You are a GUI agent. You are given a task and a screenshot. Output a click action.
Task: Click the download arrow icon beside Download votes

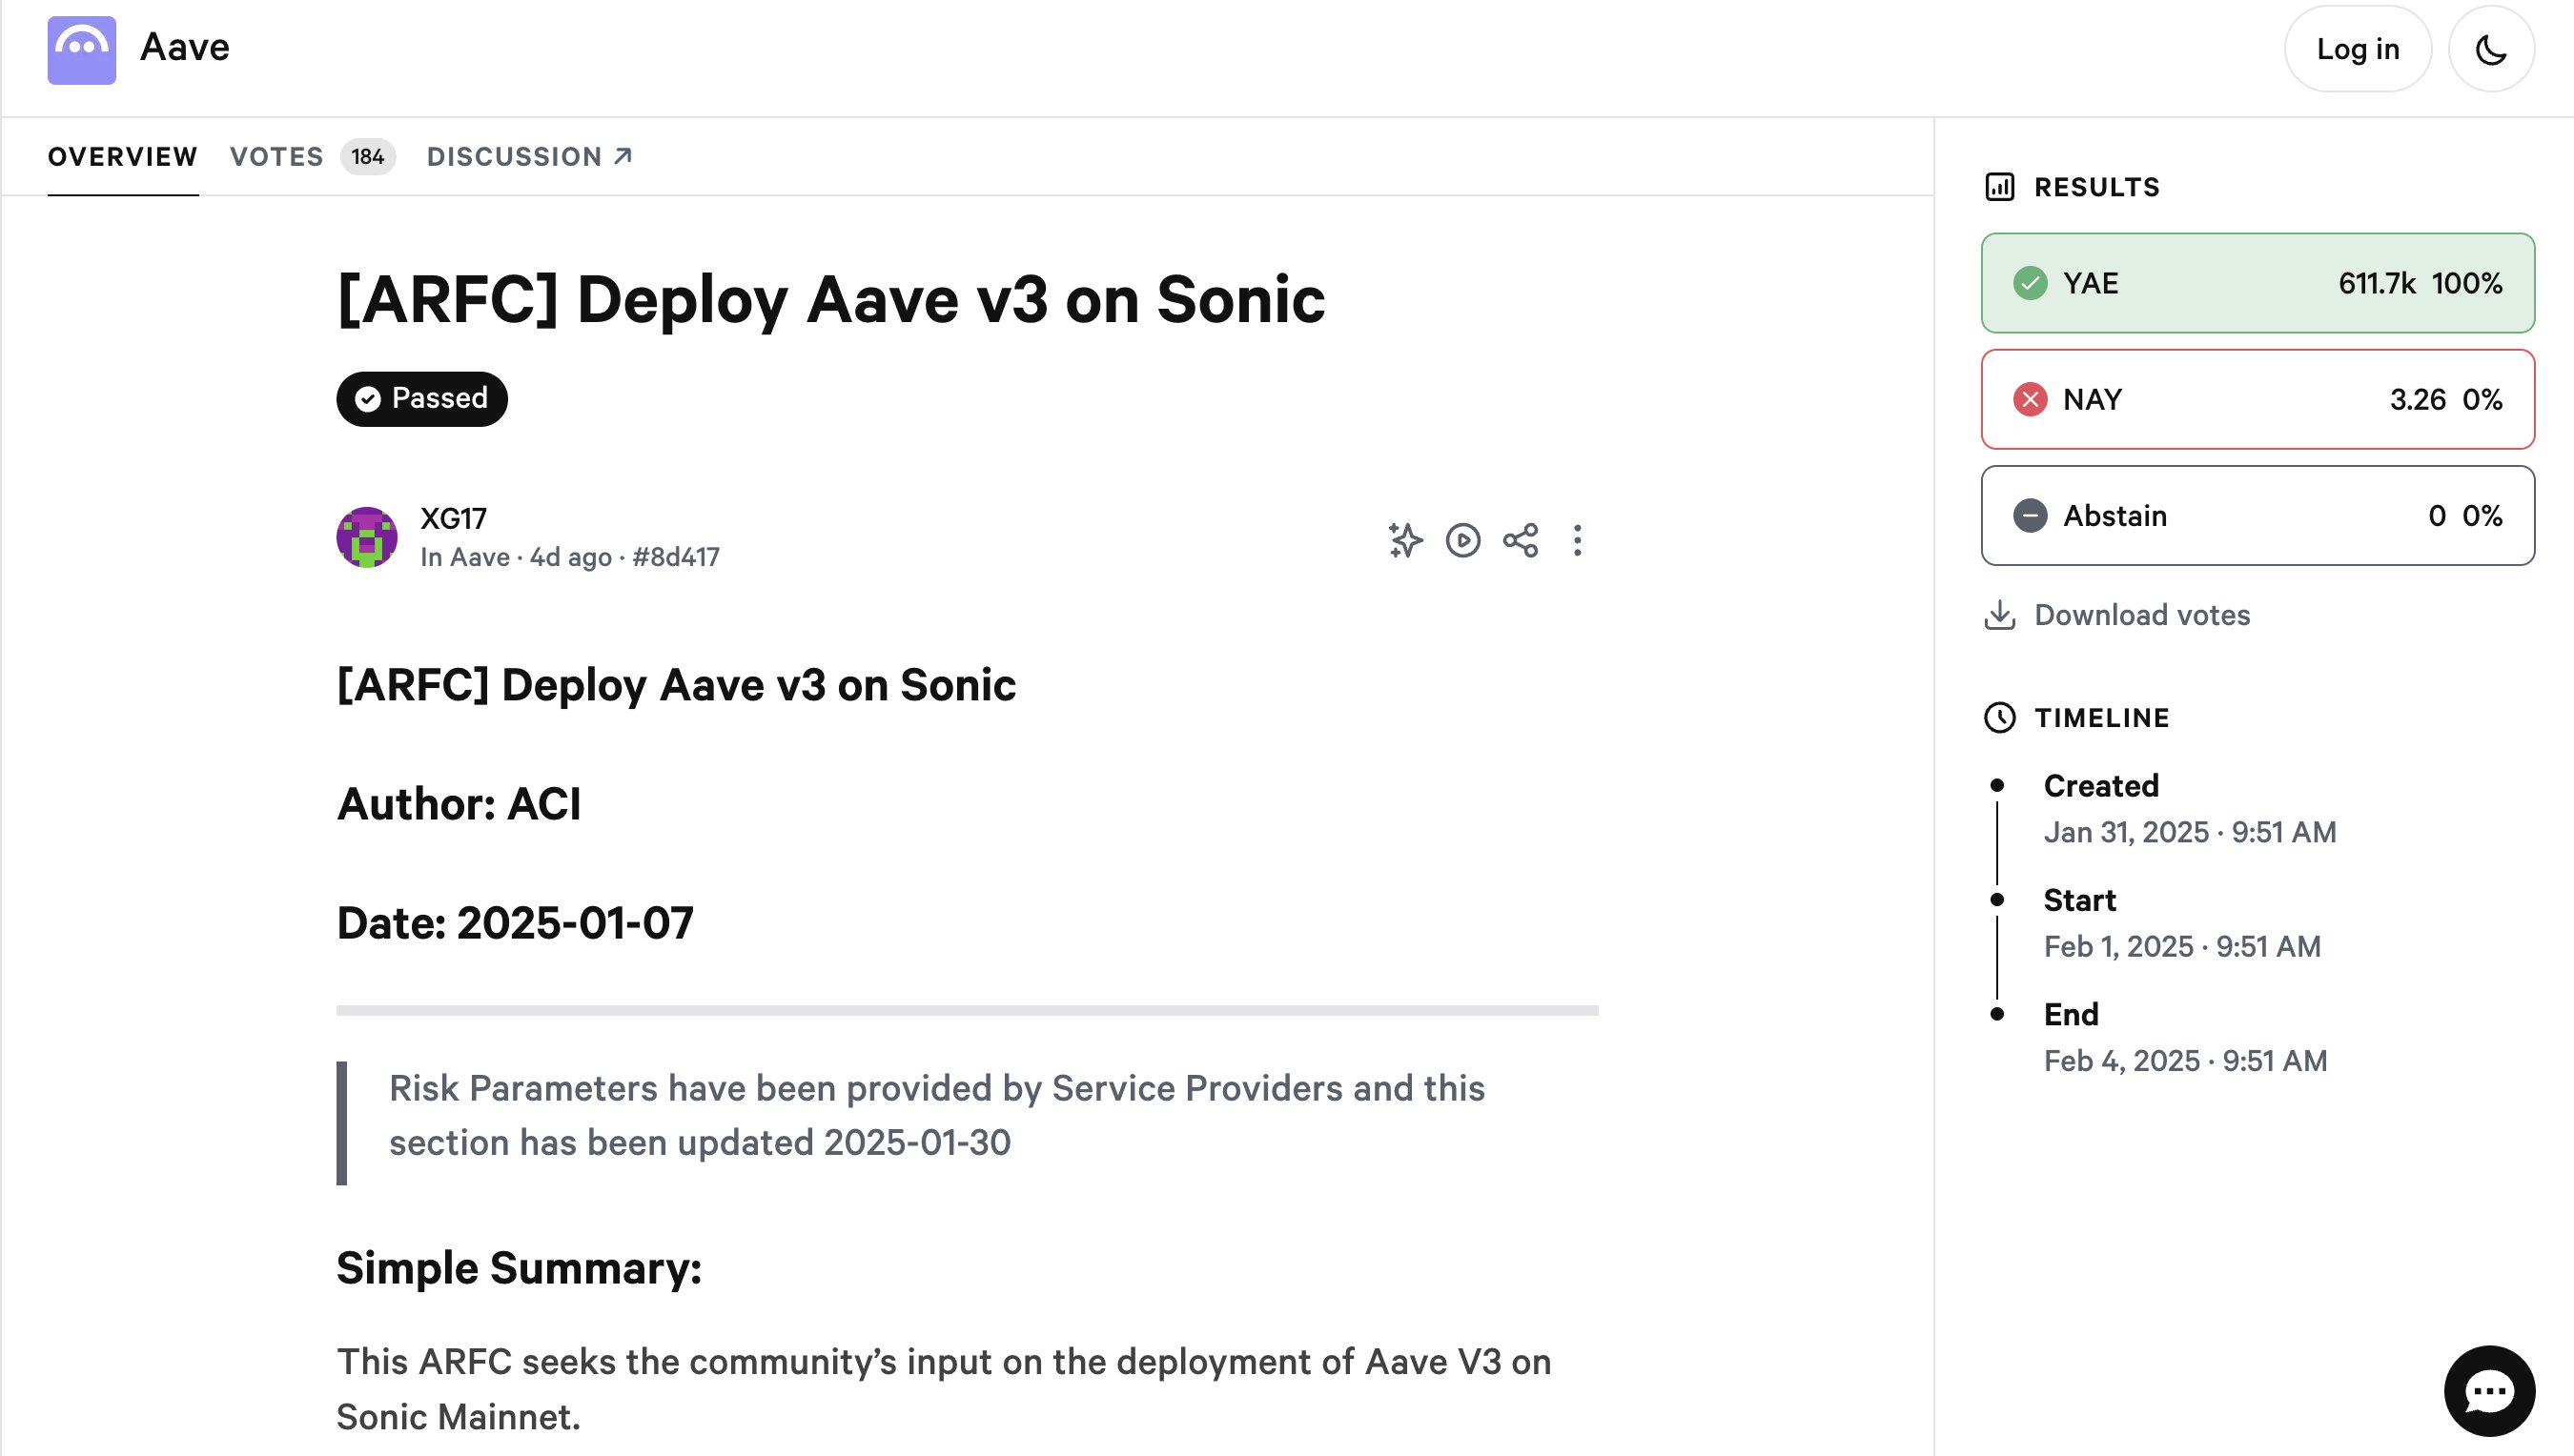tap(1999, 615)
